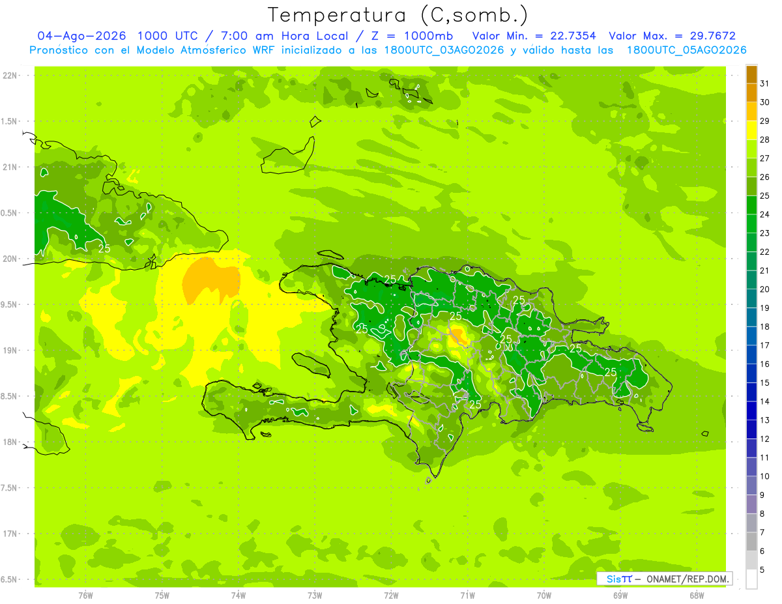The height and width of the screenshot is (604, 782).
Task: Click the orange warm patch west of Haiti
Action: 210,280
